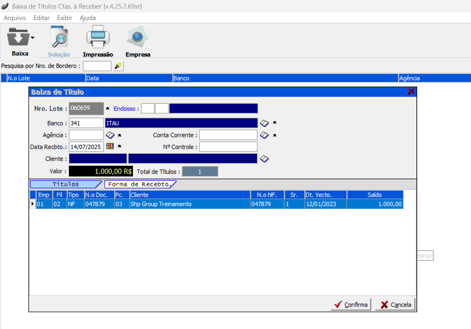Open the Conta Corrente lookup icon
This screenshot has height=329, width=471.
(264, 135)
